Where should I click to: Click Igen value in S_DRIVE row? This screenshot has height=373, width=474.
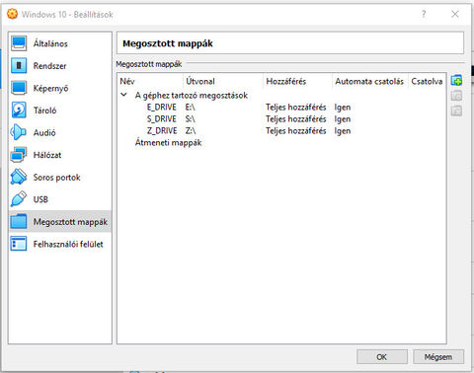pos(343,119)
